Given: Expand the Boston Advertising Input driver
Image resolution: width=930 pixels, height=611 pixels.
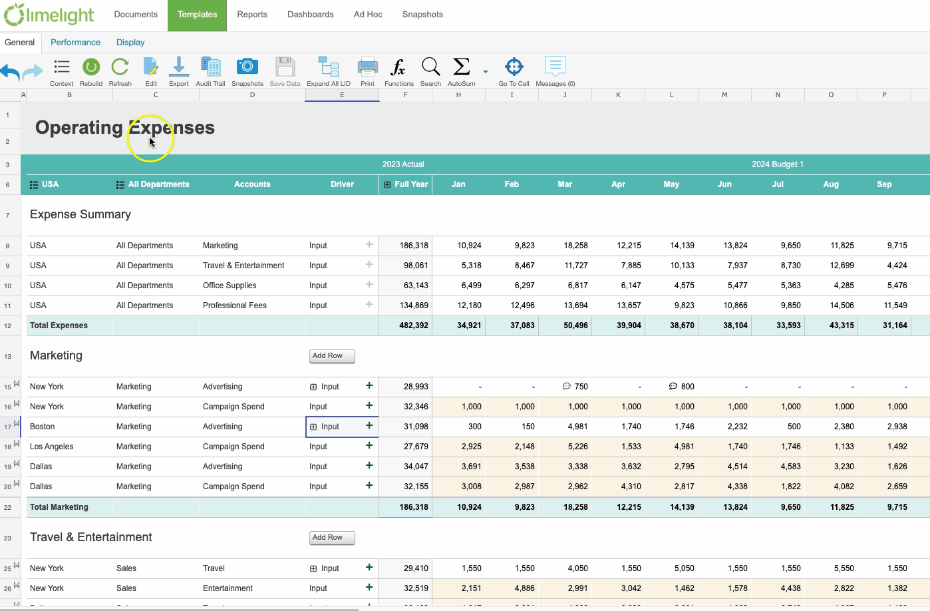Looking at the screenshot, I should 313,427.
